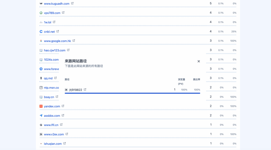Screen dimensions: 271x150
Task: Click the 路径 column header
Action: pyautogui.click(x=67, y=79)
